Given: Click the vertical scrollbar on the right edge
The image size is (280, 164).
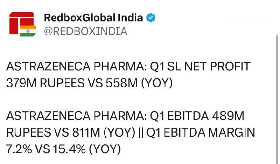Looking at the screenshot, I should [276, 98].
